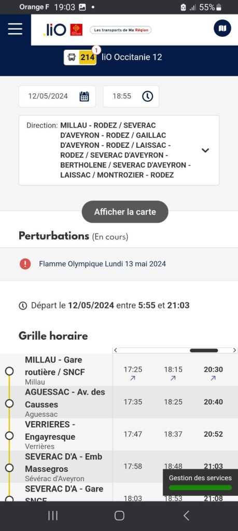Expand the Direction dropdown chevron
The image size is (238, 531).
coord(205,150)
